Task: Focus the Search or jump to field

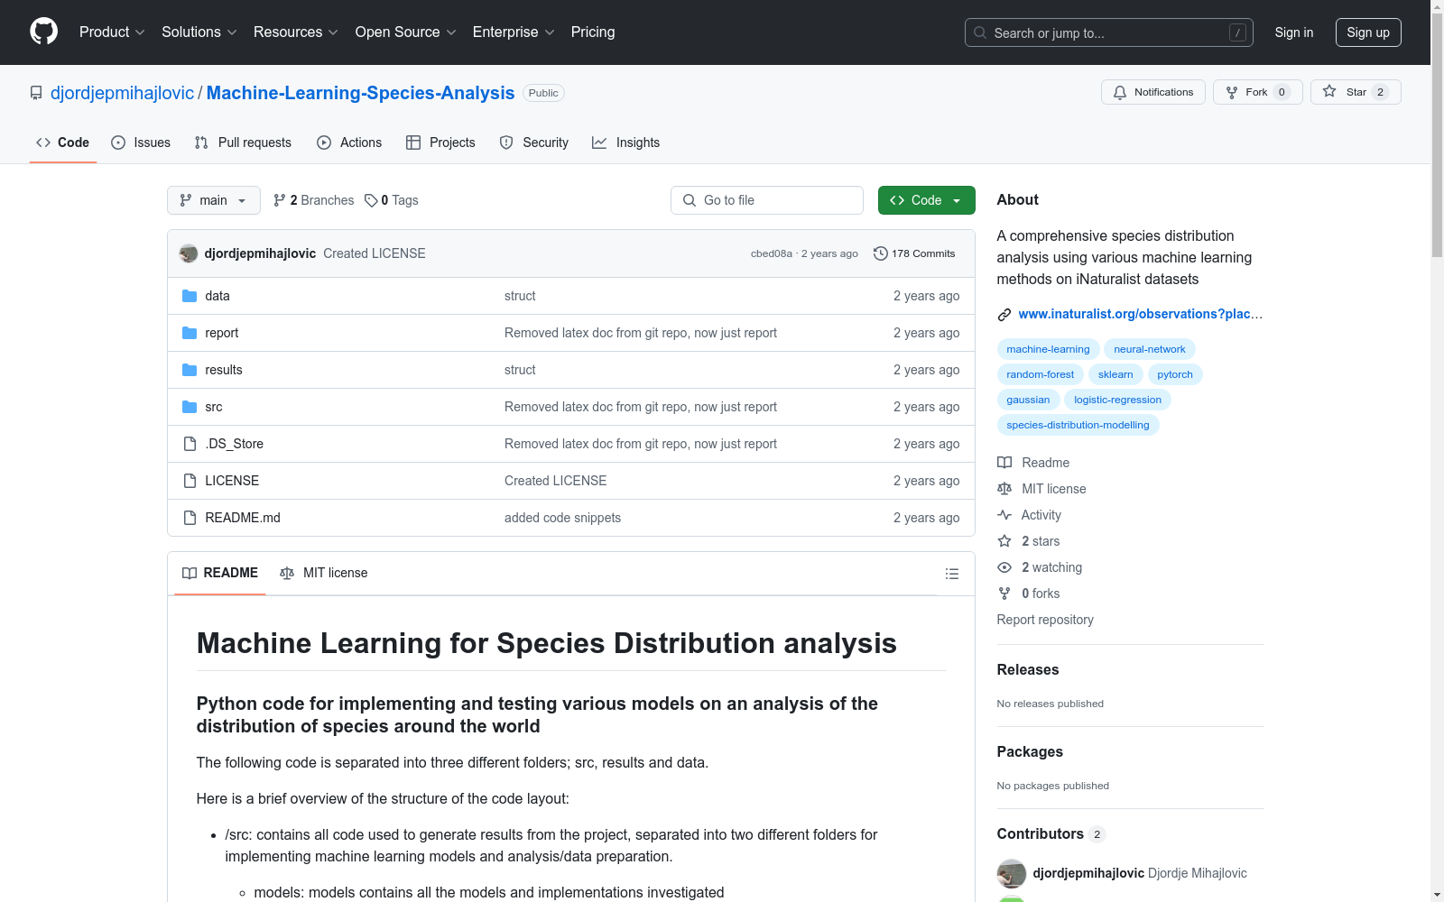Action: [x=1109, y=32]
